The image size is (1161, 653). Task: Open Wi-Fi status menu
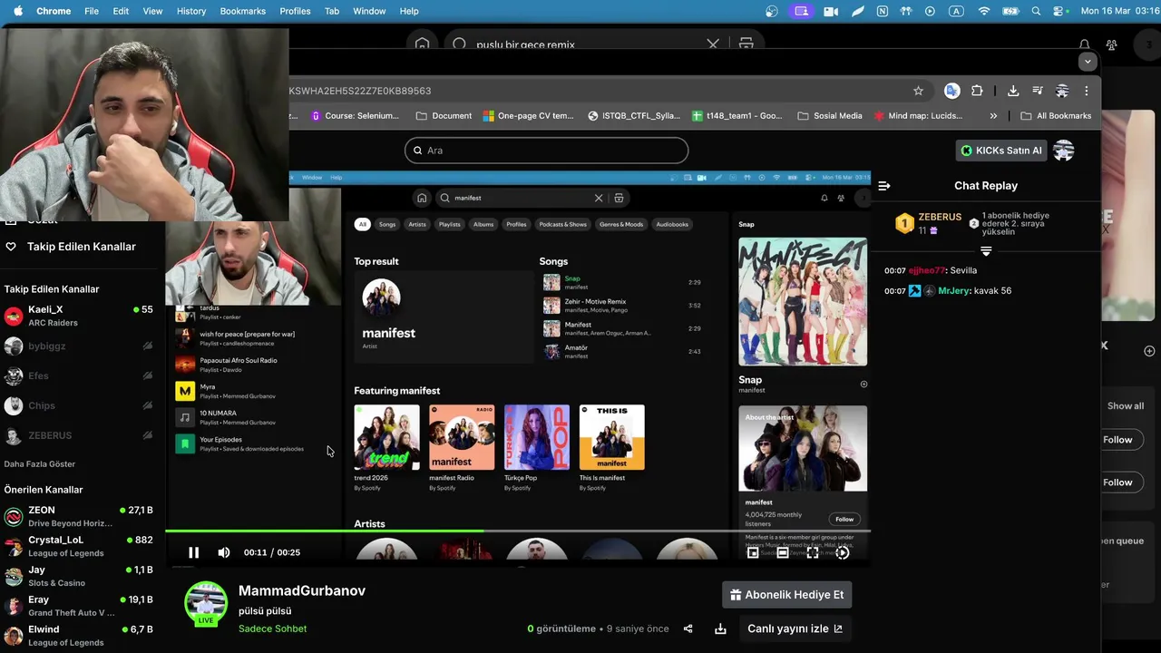coord(984,11)
